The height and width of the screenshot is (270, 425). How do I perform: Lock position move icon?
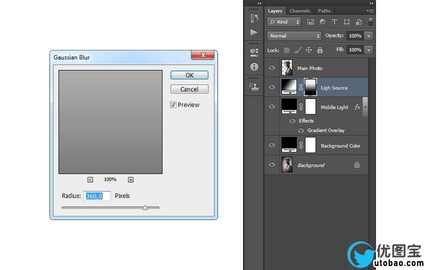(x=308, y=50)
